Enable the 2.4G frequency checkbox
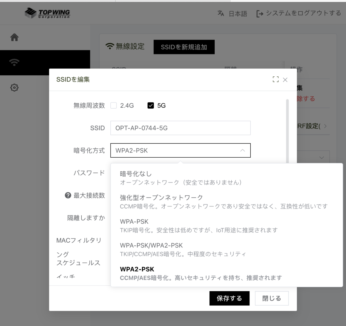The image size is (346, 326). click(114, 106)
